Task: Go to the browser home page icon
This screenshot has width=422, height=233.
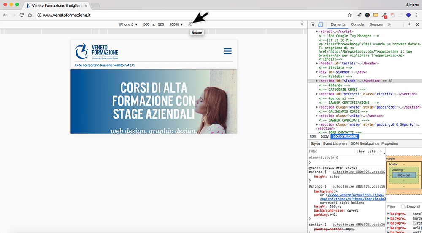Action: pos(30,15)
